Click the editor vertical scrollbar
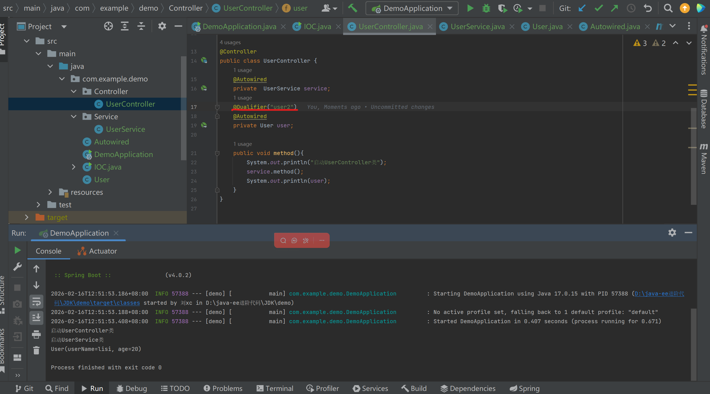This screenshot has height=394, width=710. (694, 157)
